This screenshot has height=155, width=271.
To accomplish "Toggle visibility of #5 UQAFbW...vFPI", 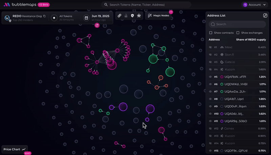I will click(x=210, y=77).
